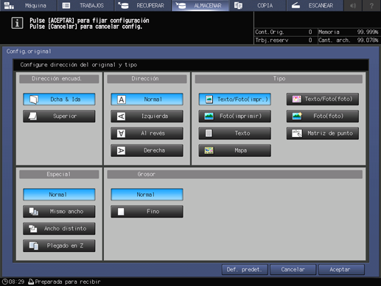Image resolution: width=381 pixels, height=286 pixels.
Task: Select Mapa original type
Action: click(x=234, y=150)
